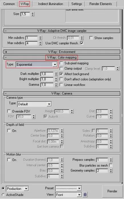The image size is (124, 199).
Task: Uncheck Use DMC sampler thresh.
Action: pyautogui.click(x=82, y=43)
